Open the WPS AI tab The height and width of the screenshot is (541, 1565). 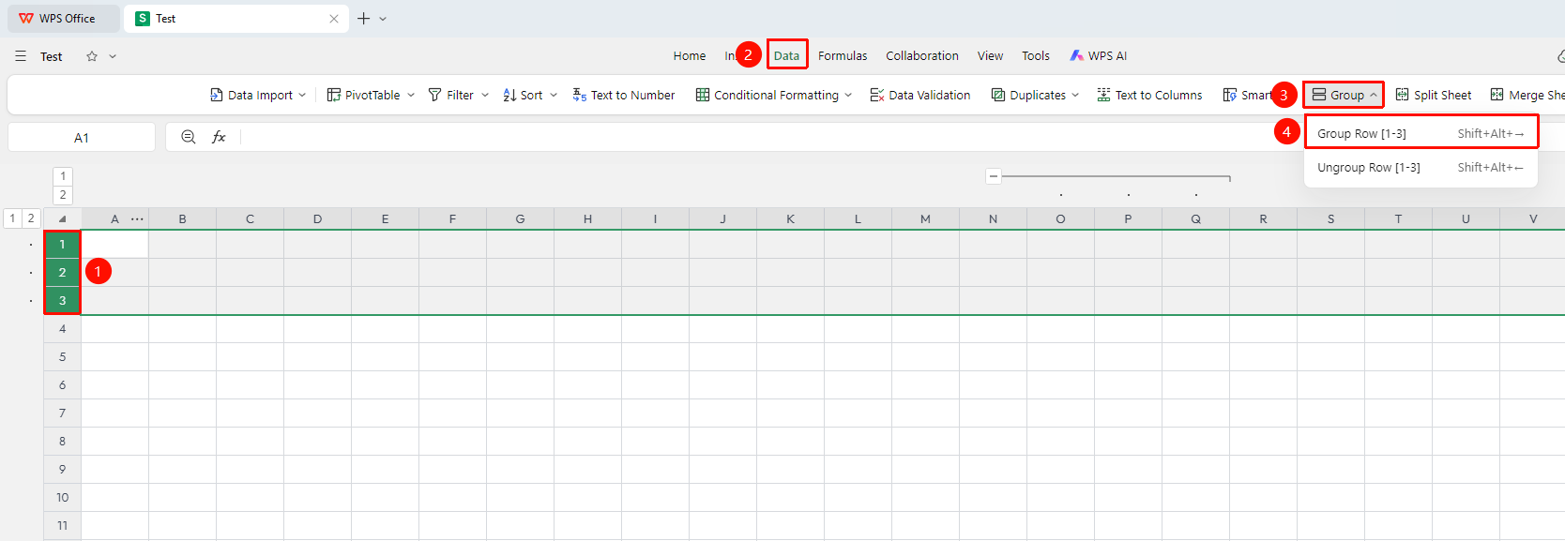(1099, 56)
